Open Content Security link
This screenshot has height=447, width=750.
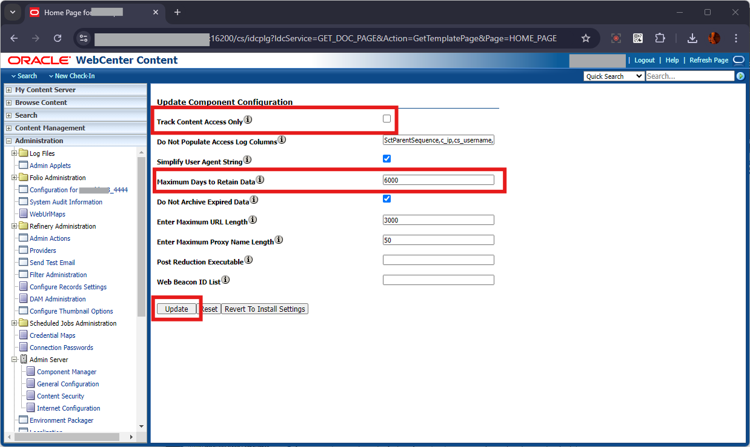coord(61,396)
